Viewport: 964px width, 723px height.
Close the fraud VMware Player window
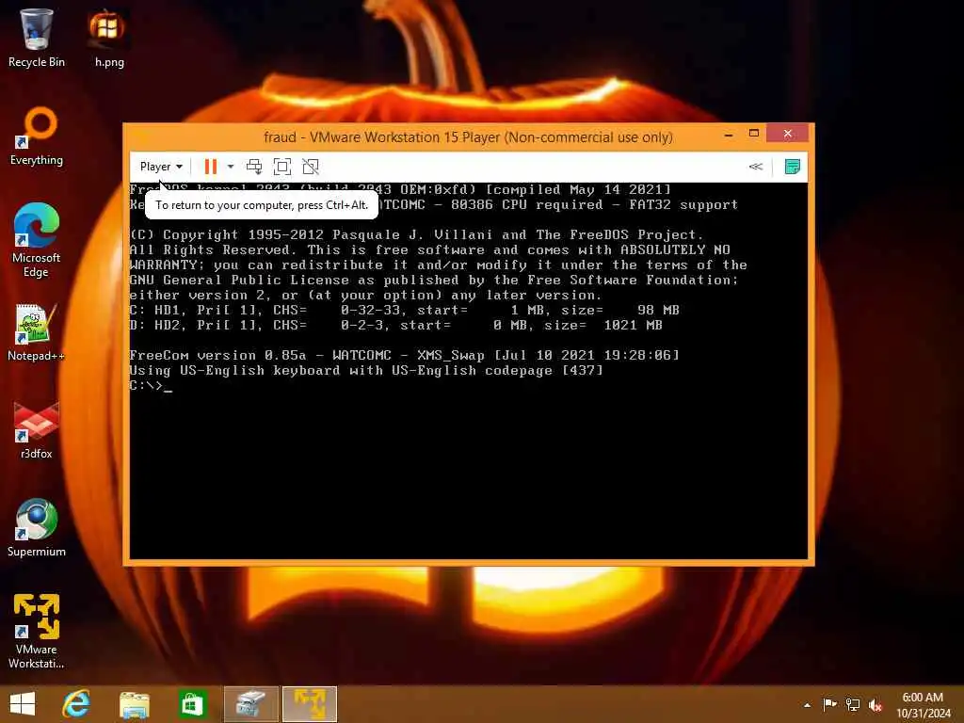(788, 134)
